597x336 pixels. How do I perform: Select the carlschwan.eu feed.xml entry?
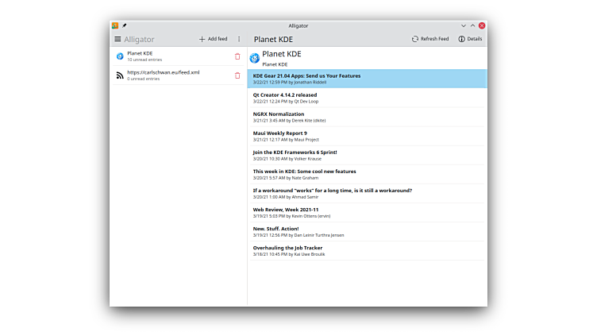point(175,75)
